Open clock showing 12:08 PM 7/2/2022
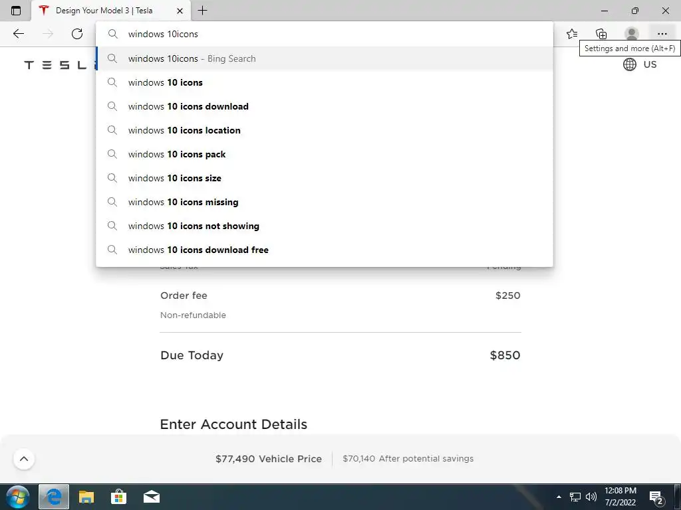The height and width of the screenshot is (510, 681). click(x=620, y=497)
